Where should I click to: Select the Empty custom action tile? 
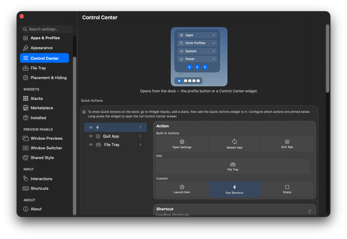[x=287, y=189]
